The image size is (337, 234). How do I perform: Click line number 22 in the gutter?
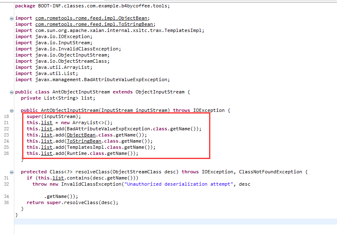point(7,129)
